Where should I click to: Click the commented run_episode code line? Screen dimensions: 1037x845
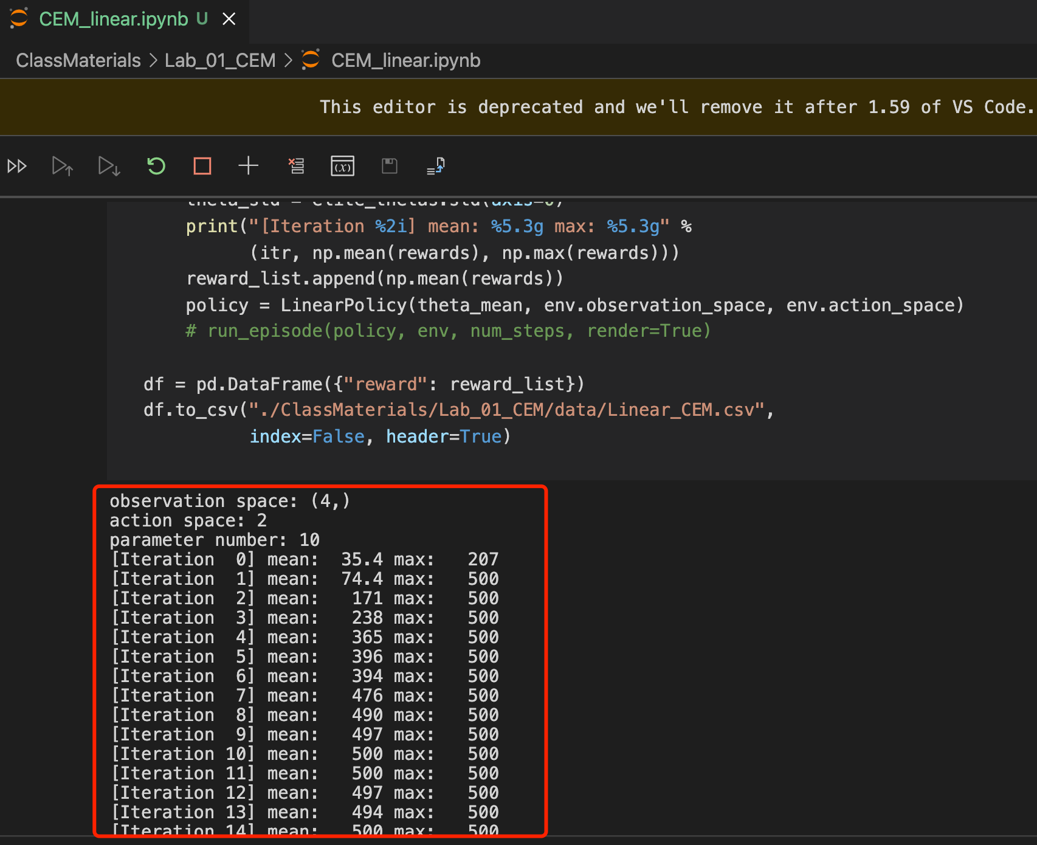(449, 331)
